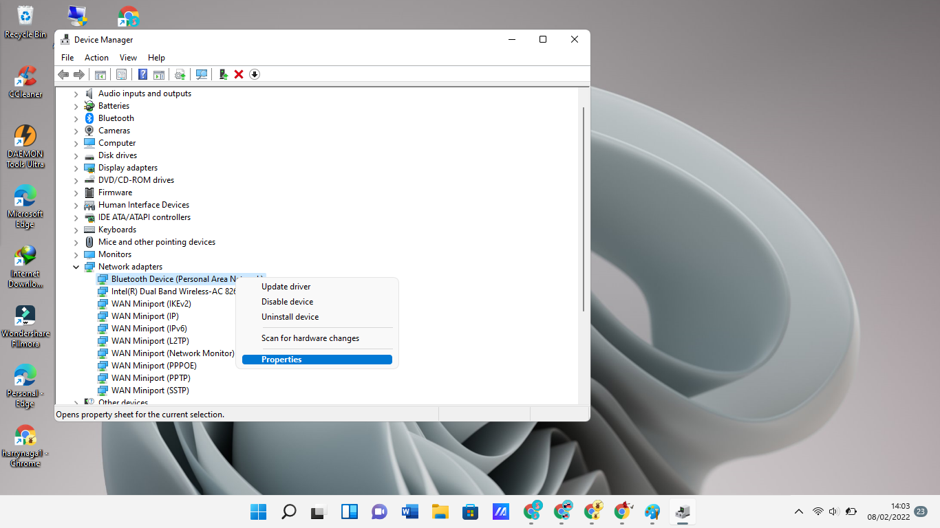Click the Disable device down-arrow toolbar icon
The image size is (940, 528).
(255, 74)
